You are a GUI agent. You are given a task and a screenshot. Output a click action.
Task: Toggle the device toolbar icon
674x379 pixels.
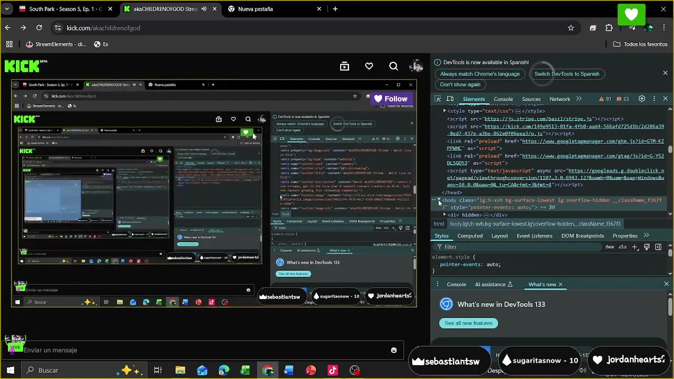[450, 99]
